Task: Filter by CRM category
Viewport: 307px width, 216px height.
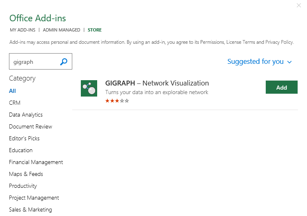Action: coord(15,103)
